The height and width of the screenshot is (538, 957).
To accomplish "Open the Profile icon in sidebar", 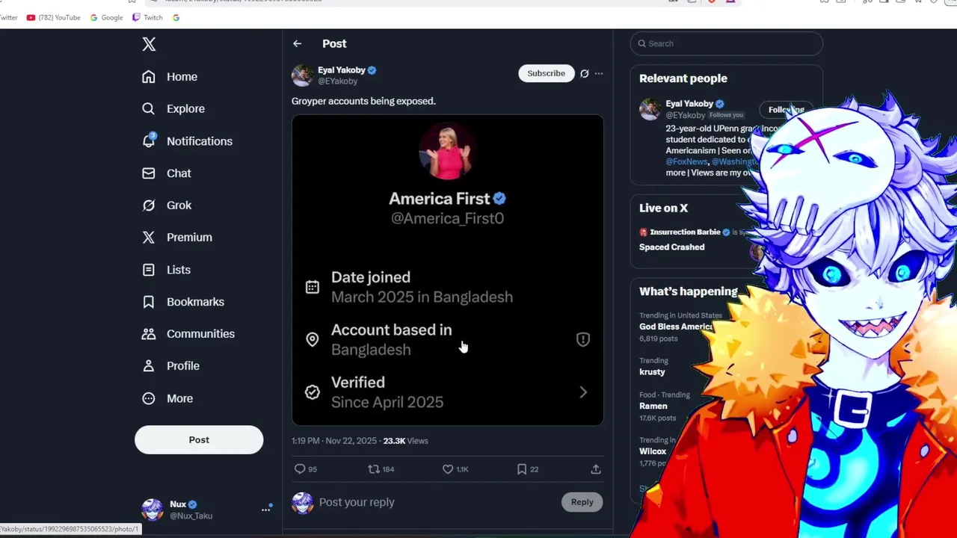I will pyautogui.click(x=149, y=366).
